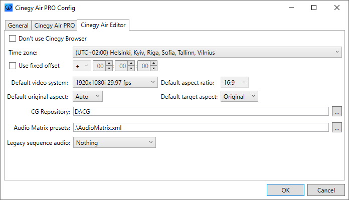Click the offset minutes field
349x200 pixels.
click(122, 66)
